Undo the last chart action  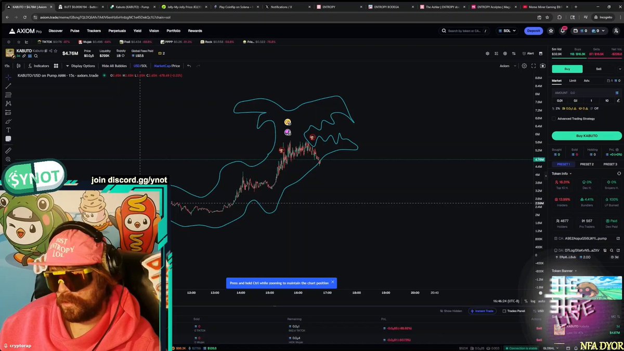tap(189, 66)
